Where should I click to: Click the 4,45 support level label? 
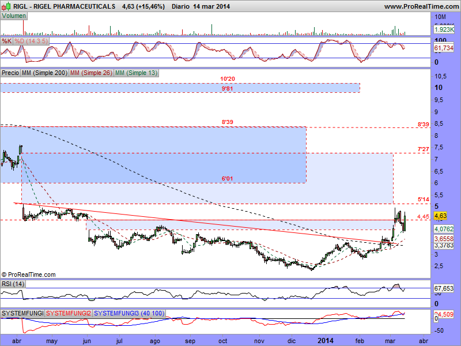[423, 217]
